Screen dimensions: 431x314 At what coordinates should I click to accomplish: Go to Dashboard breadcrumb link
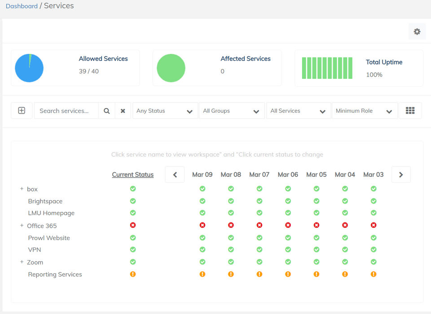click(22, 6)
